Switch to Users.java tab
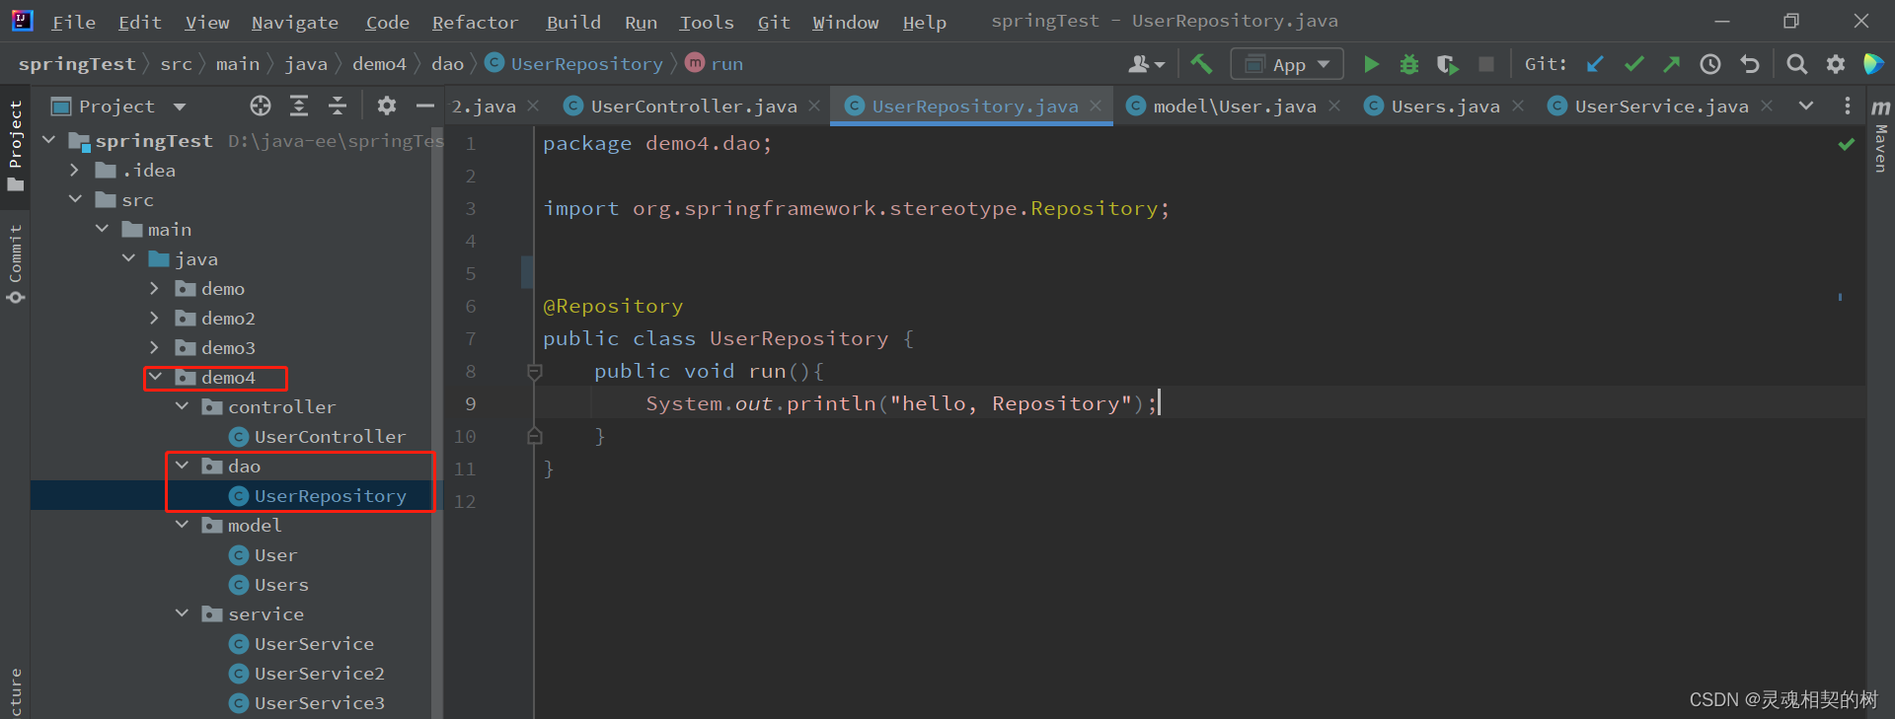The image size is (1895, 719). click(x=1445, y=106)
